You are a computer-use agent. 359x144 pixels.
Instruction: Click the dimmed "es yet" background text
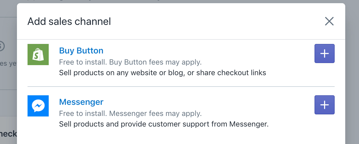8,64
